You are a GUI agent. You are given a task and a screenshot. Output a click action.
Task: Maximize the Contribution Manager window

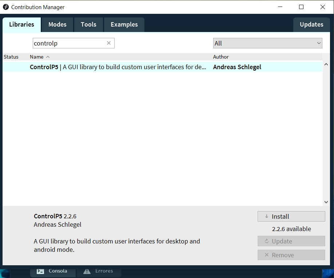(301, 7)
